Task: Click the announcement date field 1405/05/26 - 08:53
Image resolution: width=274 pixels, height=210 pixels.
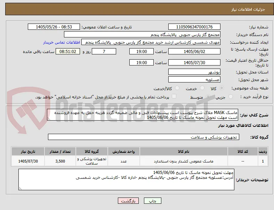Action: (54, 27)
